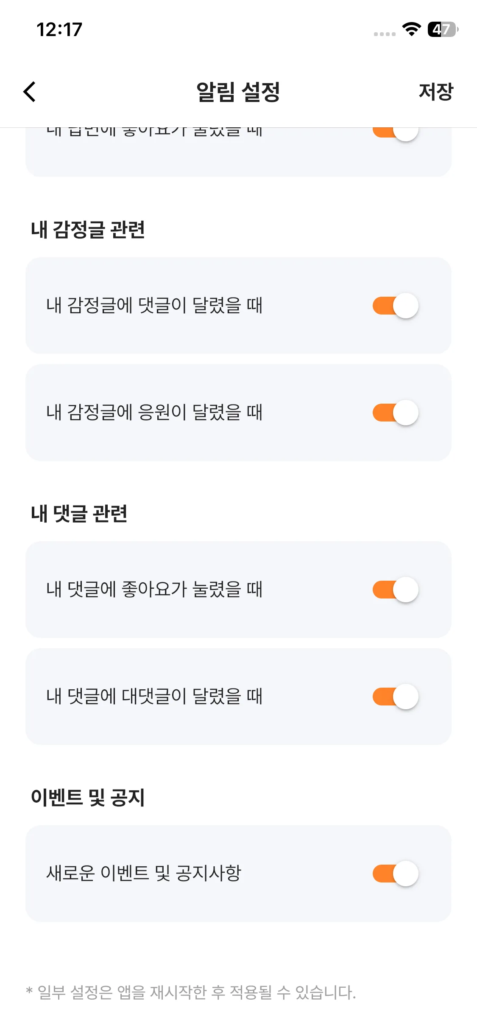
Task: Tap the Wi-Fi status icon
Action: [x=411, y=29]
